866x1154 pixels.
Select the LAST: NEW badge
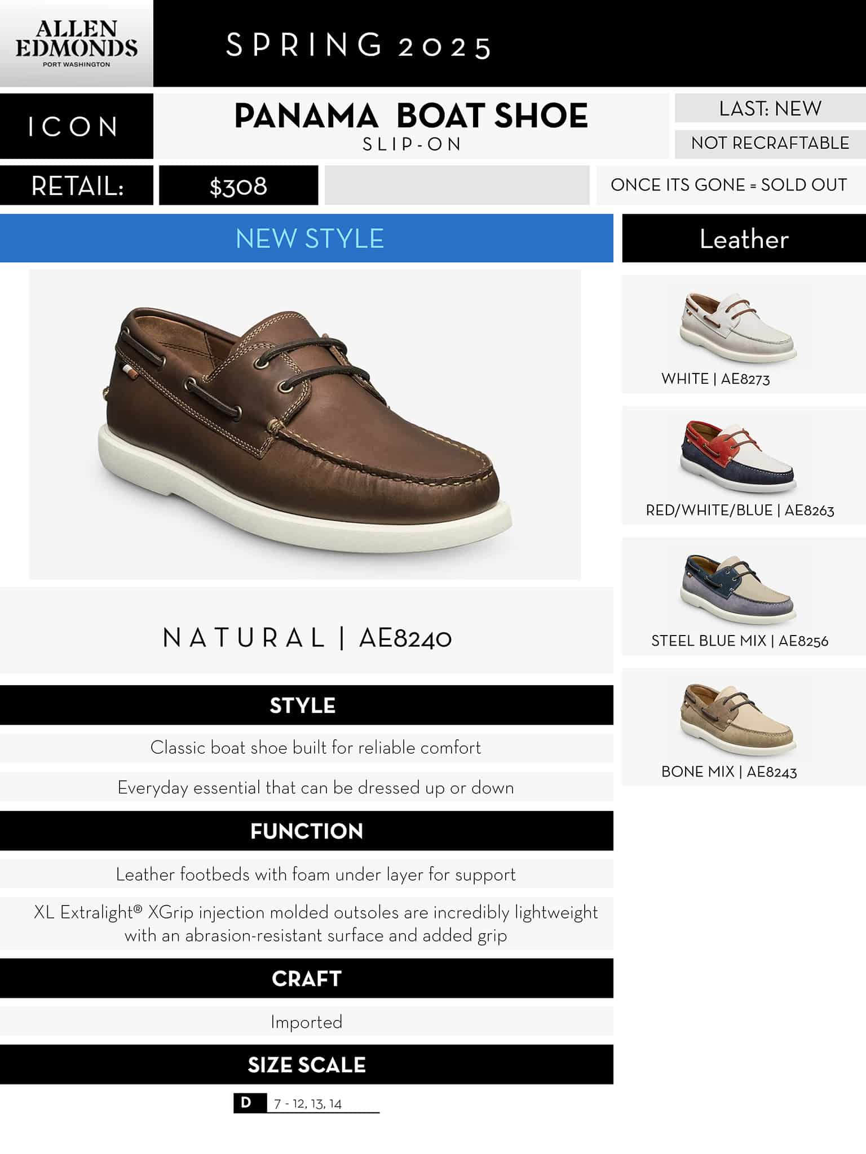click(770, 108)
